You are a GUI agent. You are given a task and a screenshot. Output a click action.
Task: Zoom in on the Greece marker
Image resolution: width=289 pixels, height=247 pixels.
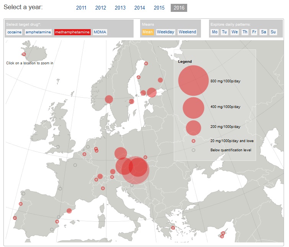pyautogui.click(x=173, y=228)
